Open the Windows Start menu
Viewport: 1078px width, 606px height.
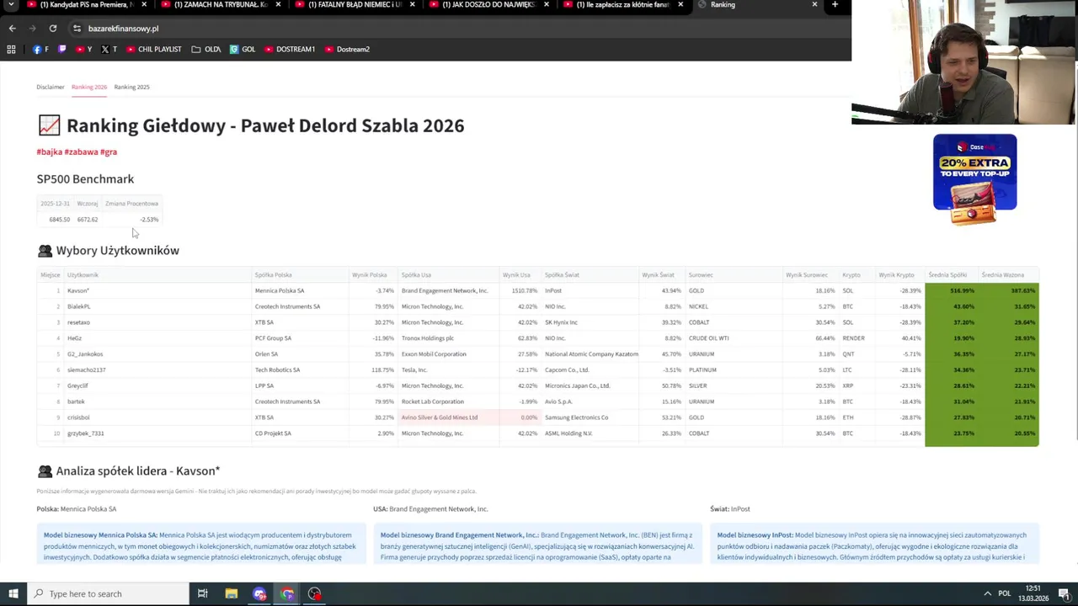[x=12, y=594]
